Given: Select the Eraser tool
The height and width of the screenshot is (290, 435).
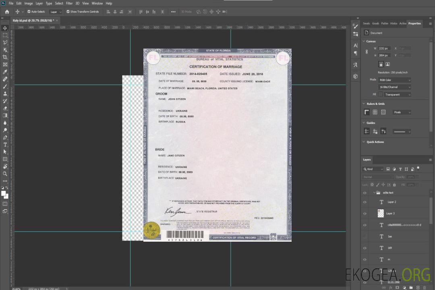Looking at the screenshot, I should point(5,108).
